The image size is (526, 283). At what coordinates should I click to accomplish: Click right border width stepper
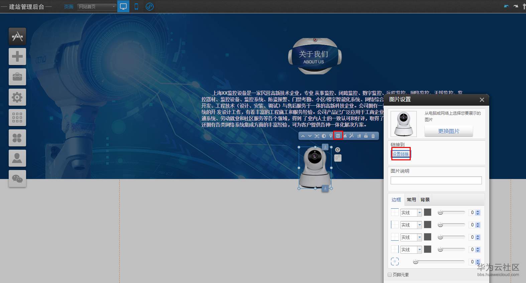click(x=478, y=250)
